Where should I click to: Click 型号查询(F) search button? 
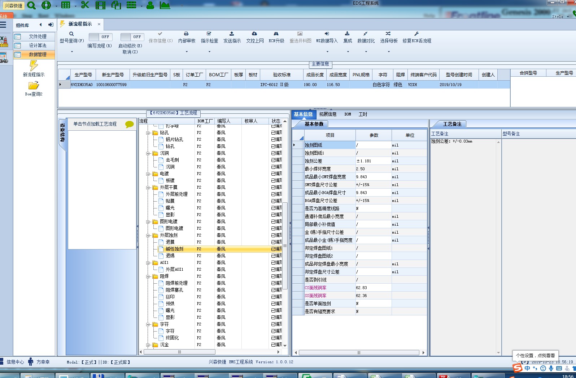click(x=71, y=37)
